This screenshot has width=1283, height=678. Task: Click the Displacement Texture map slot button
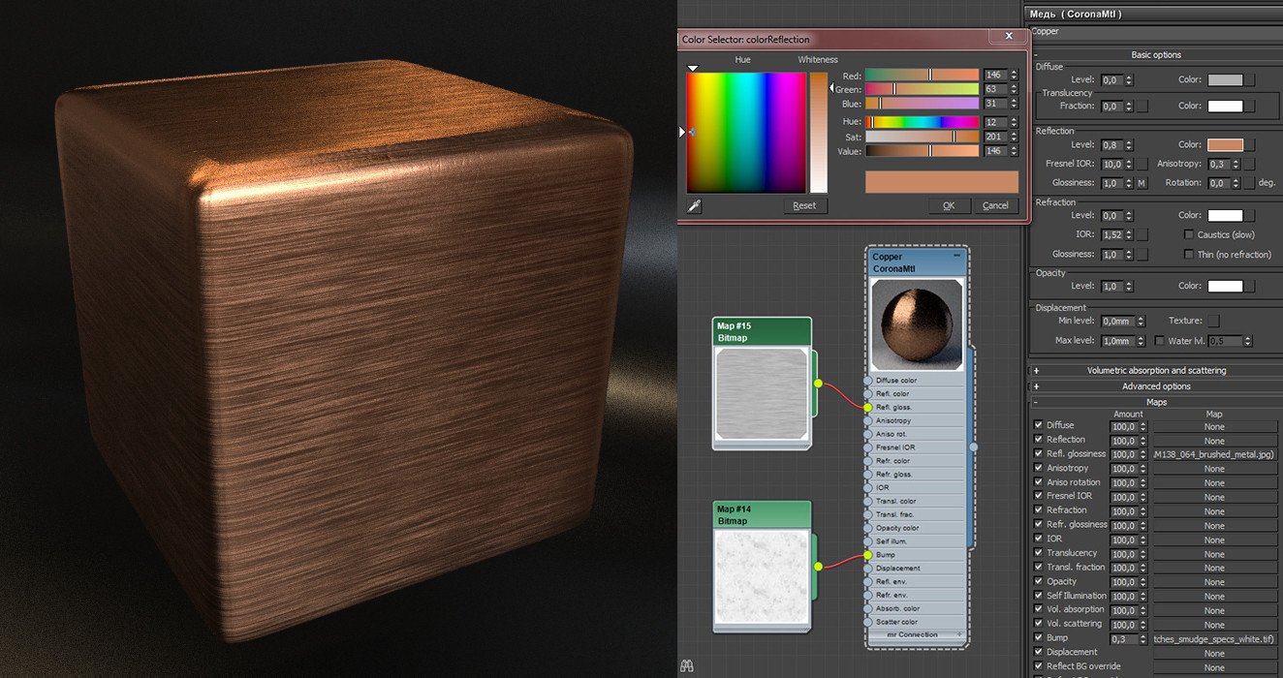(x=1213, y=321)
